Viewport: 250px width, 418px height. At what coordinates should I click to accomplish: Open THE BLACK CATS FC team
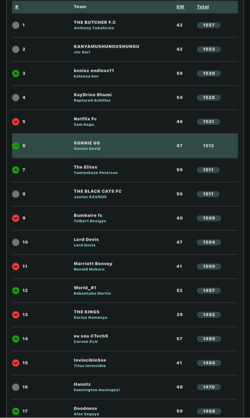(97, 191)
